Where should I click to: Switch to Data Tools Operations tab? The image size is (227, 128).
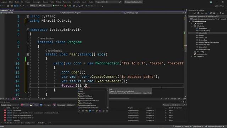[x=28, y=123]
